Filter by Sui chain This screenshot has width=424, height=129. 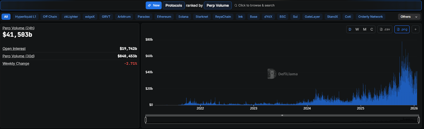[x=295, y=17]
